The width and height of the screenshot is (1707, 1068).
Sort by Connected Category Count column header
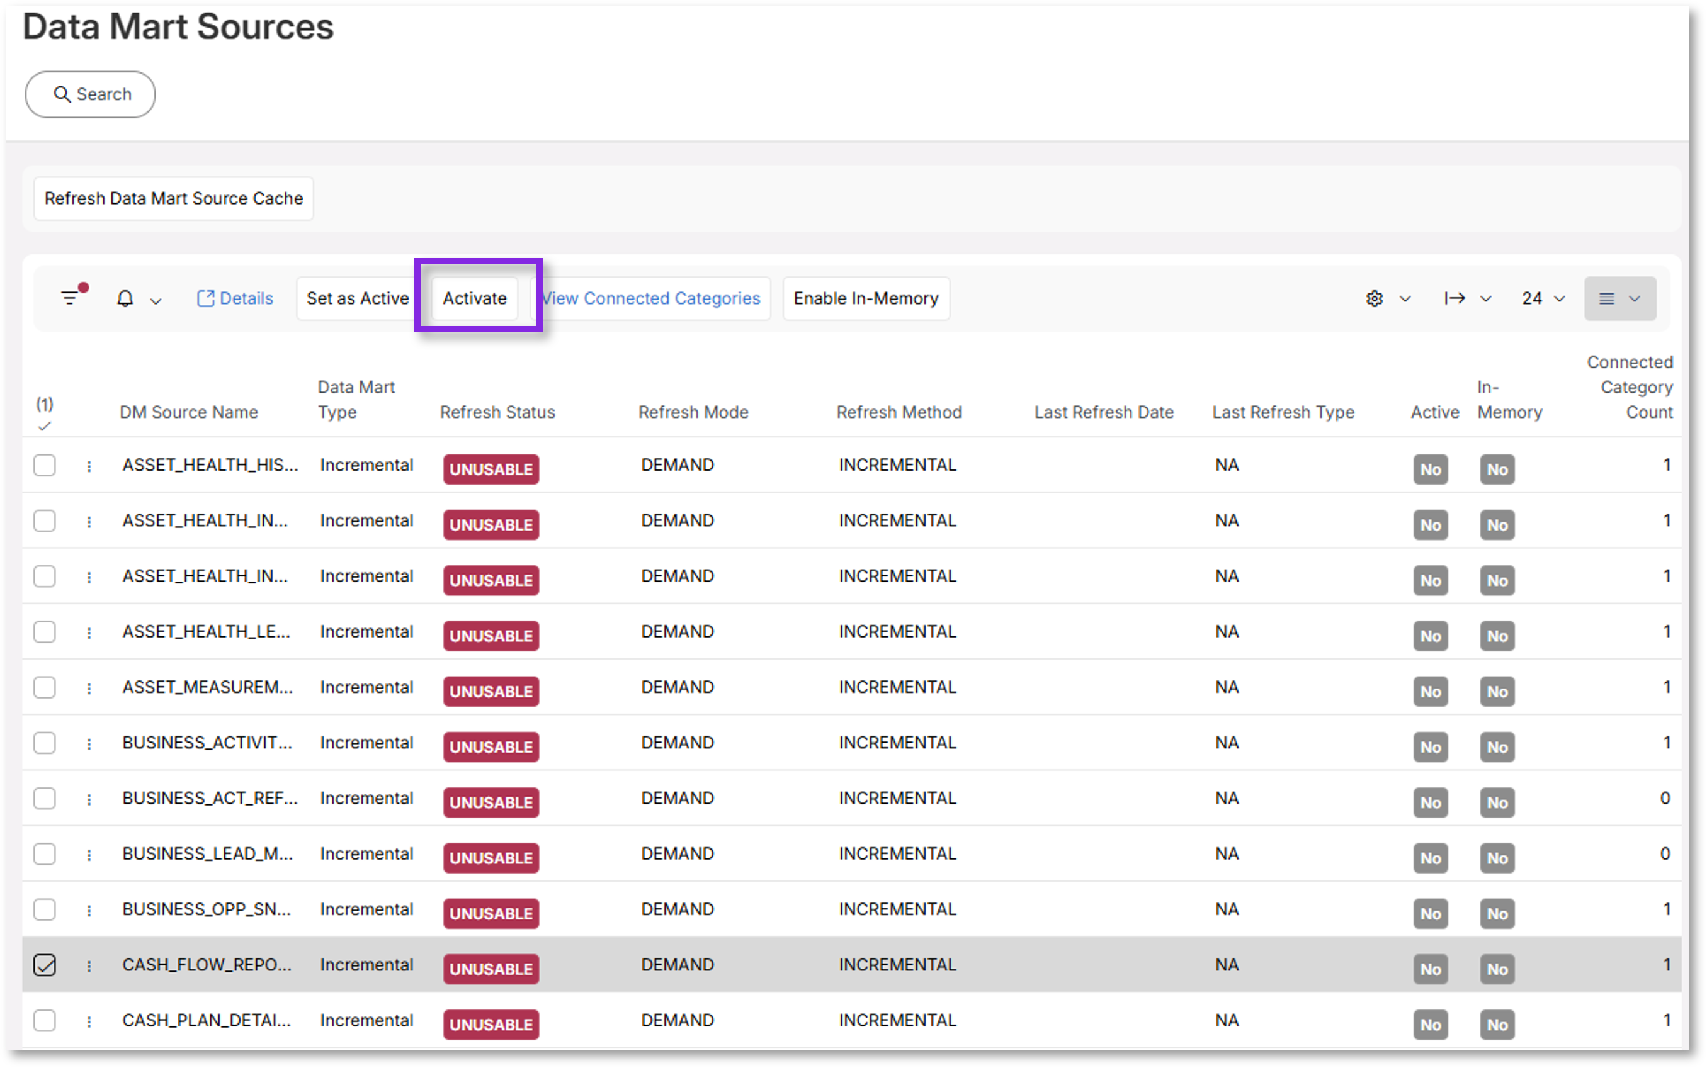click(1630, 387)
